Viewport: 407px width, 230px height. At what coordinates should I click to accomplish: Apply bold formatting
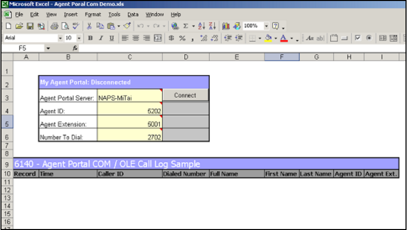(90, 38)
